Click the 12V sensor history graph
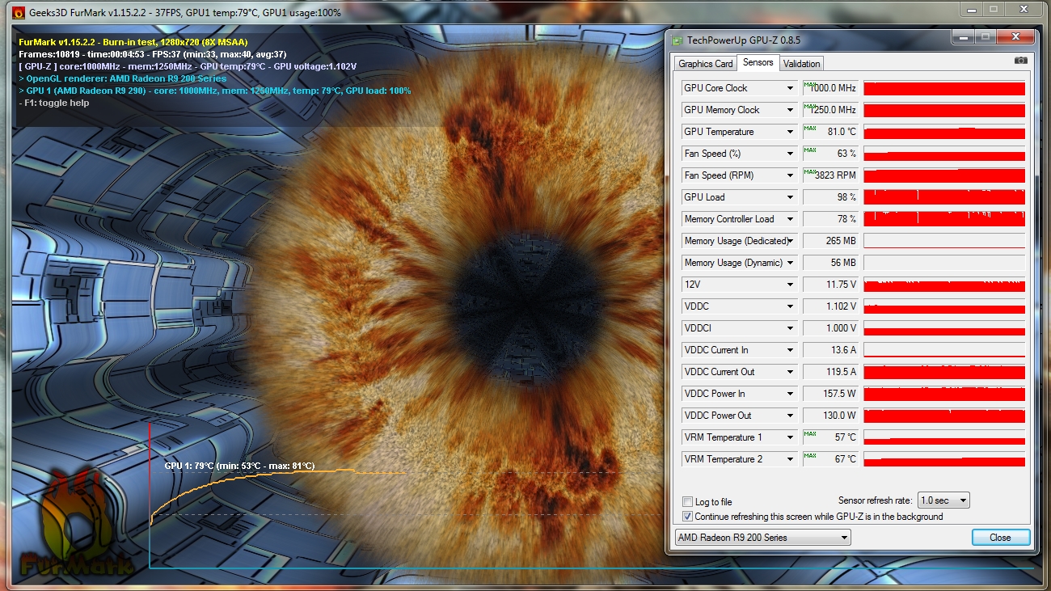The height and width of the screenshot is (591, 1051). pyautogui.click(x=944, y=285)
